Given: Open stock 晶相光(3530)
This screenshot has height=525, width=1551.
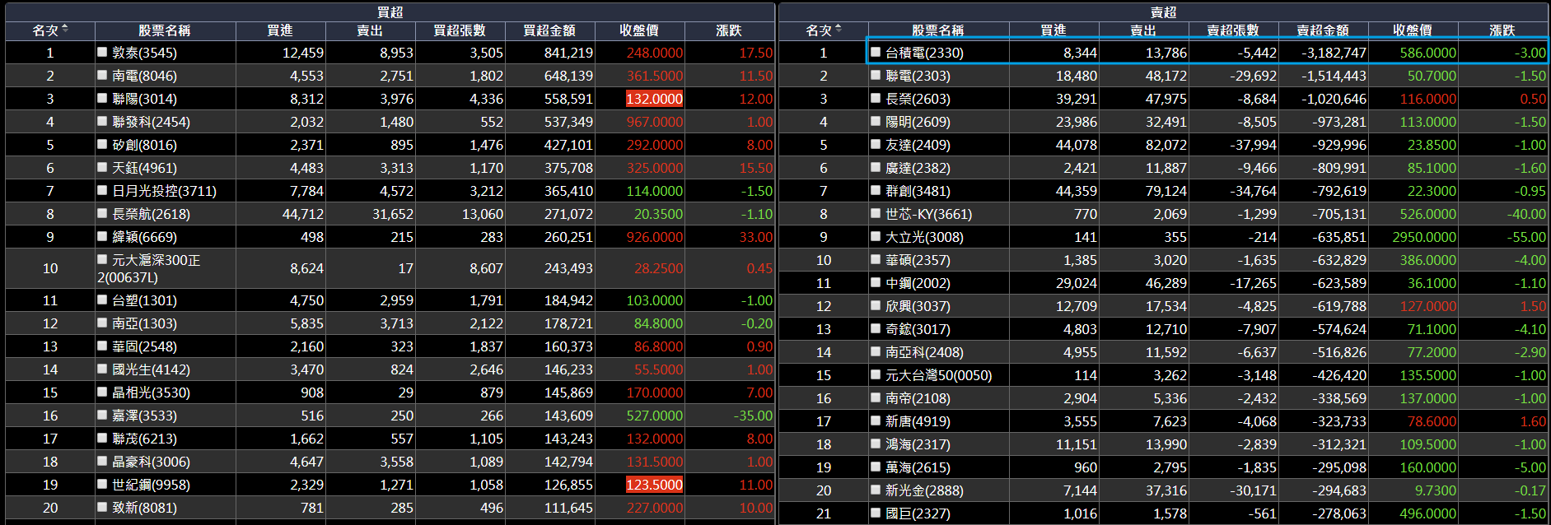Looking at the screenshot, I should point(151,393).
